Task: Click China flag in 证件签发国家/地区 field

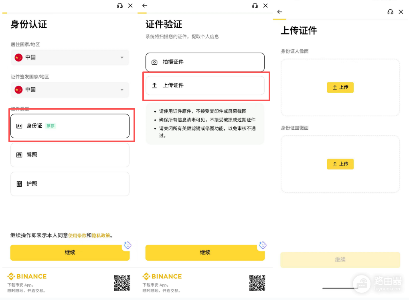Action: (x=18, y=90)
